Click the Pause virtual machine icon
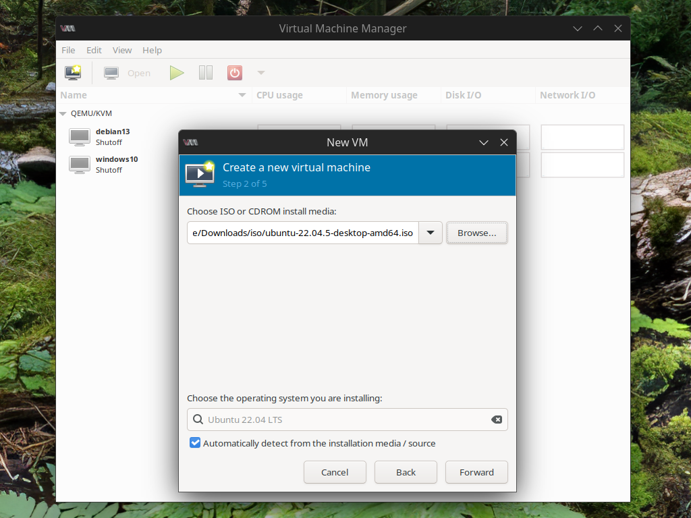Viewport: 691px width, 518px height. coord(205,72)
